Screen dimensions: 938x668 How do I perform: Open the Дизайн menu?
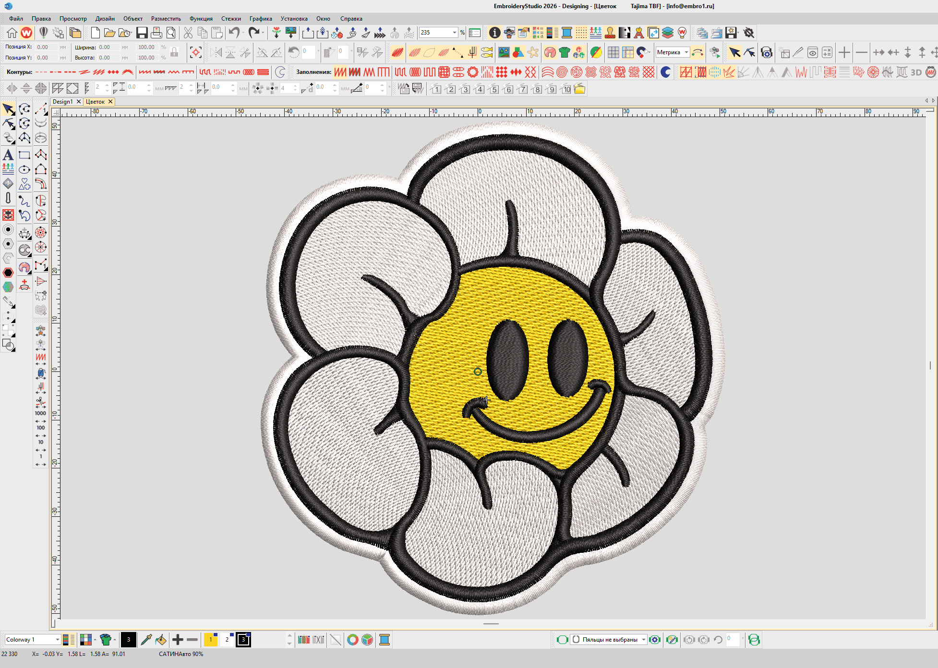(x=105, y=19)
